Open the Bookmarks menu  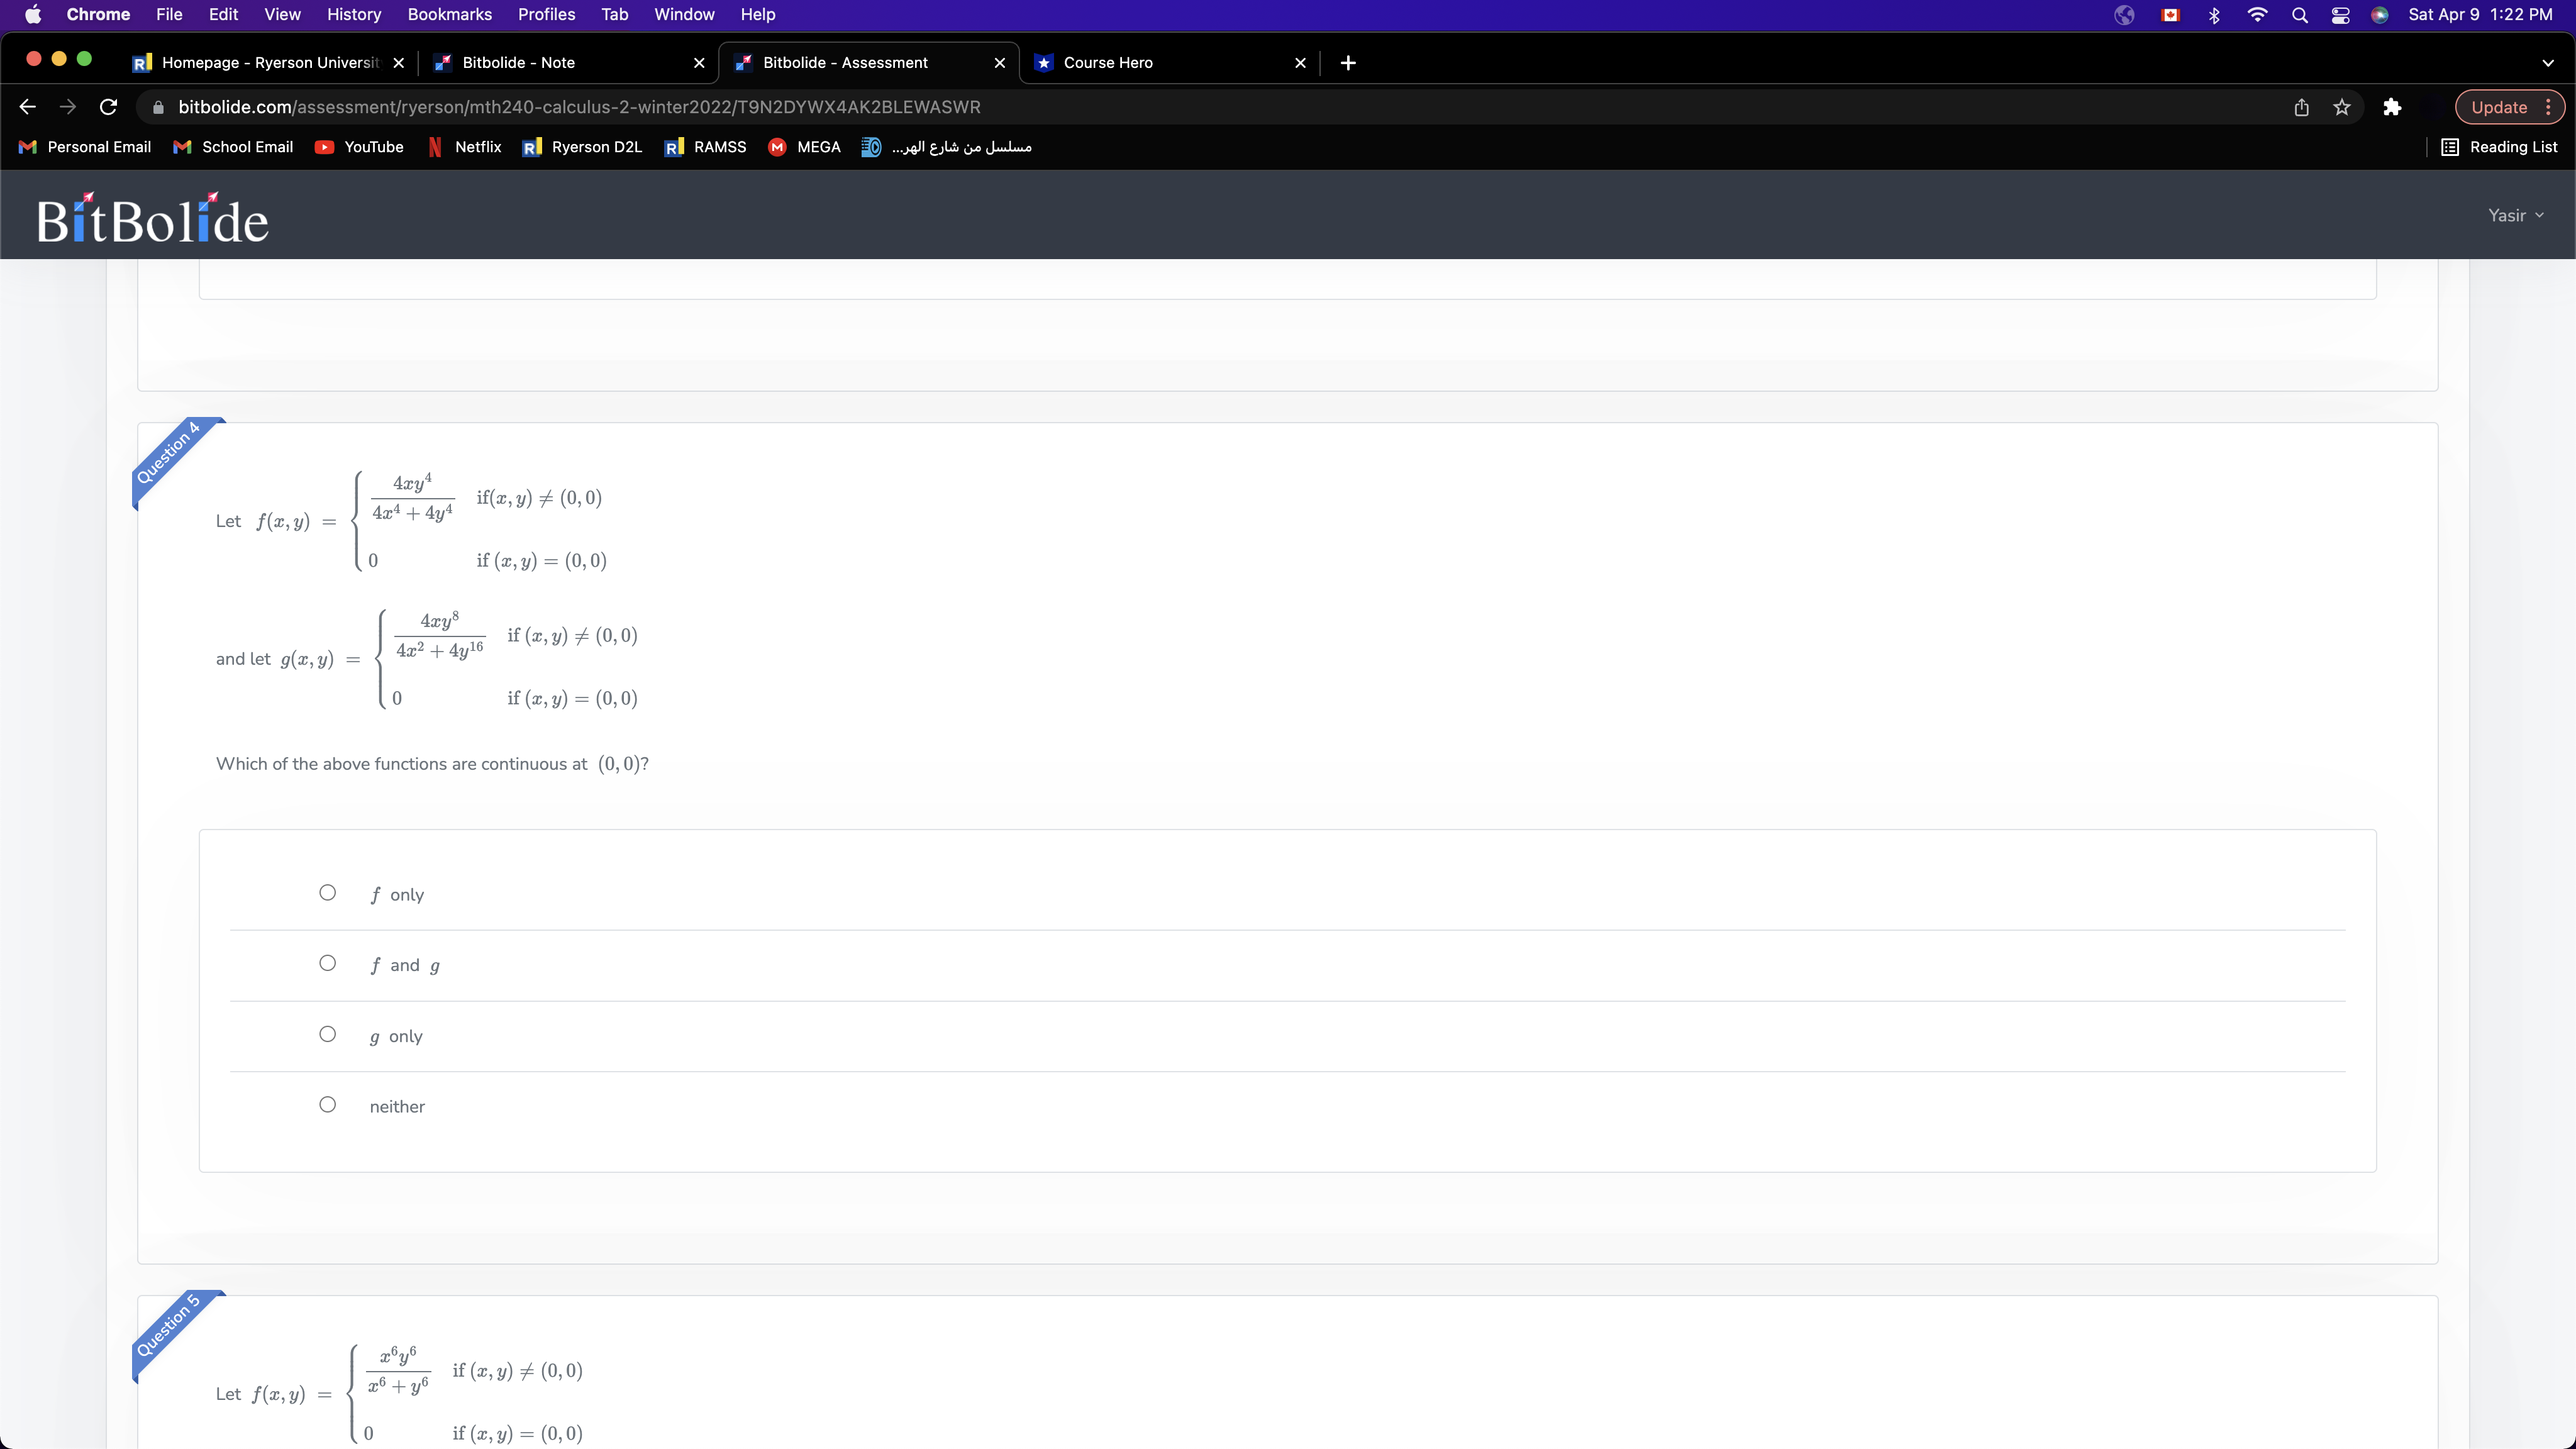[x=449, y=14]
